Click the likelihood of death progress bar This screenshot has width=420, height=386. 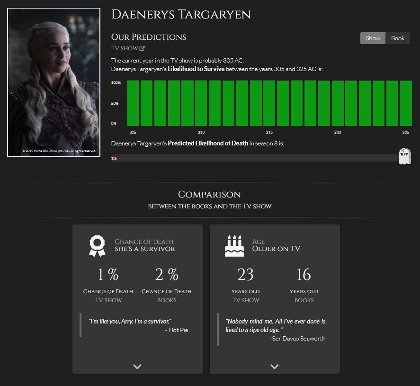click(x=254, y=158)
